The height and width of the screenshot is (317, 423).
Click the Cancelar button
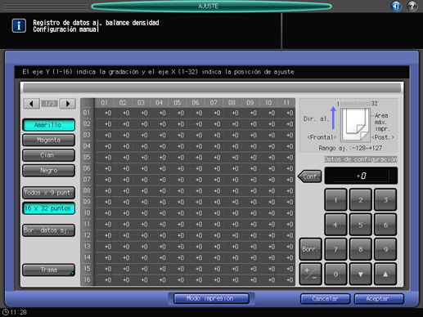[x=325, y=299]
